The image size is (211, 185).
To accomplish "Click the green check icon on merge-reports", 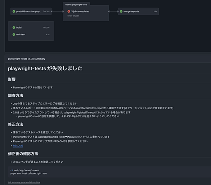I will 121,12.
